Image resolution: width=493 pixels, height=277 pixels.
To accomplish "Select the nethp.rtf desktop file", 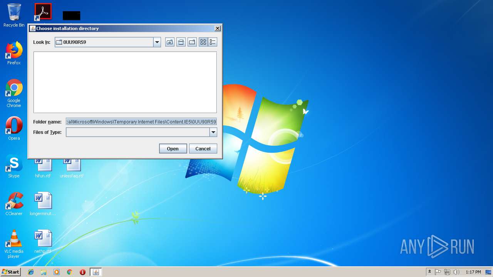I will click(43, 242).
